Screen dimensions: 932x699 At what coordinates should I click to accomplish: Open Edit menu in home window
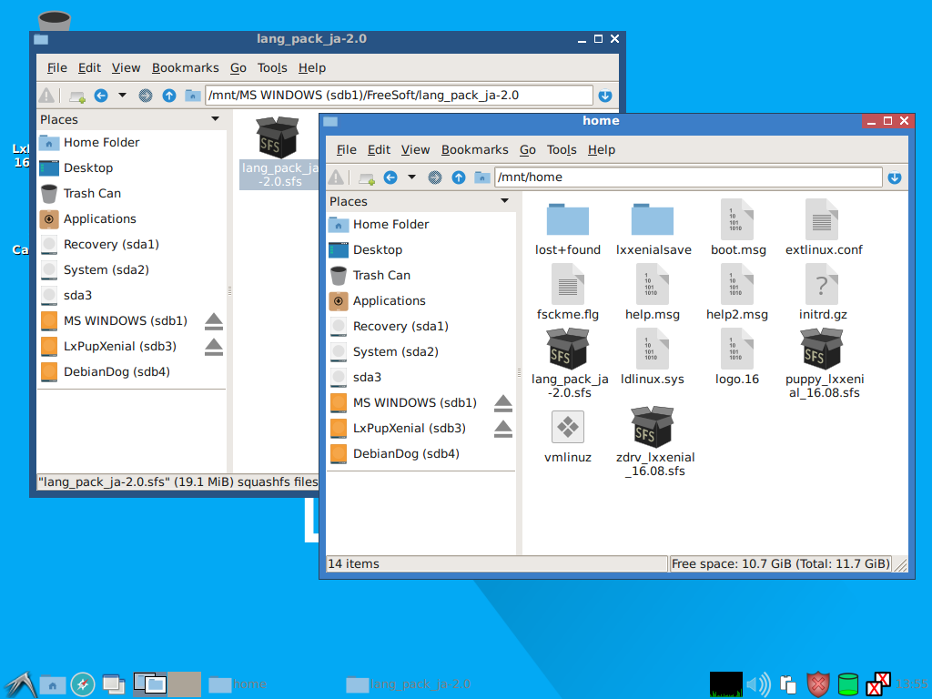(379, 150)
